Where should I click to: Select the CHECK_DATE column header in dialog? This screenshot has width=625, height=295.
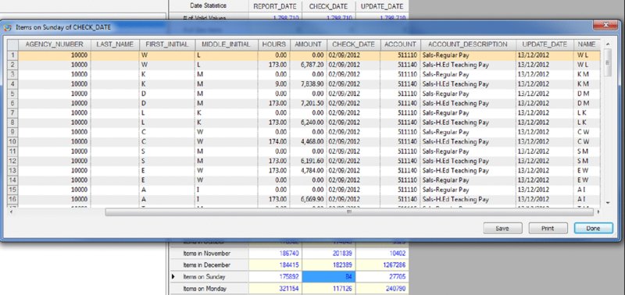coord(353,44)
